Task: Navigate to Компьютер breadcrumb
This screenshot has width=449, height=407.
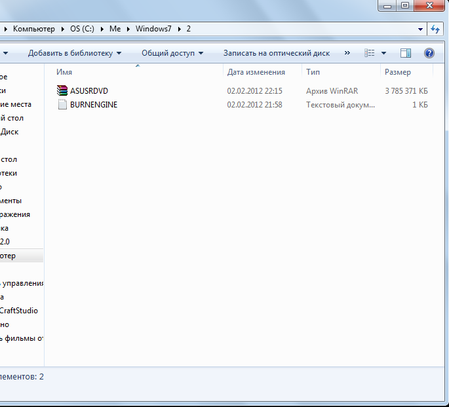Action: pyautogui.click(x=34, y=29)
